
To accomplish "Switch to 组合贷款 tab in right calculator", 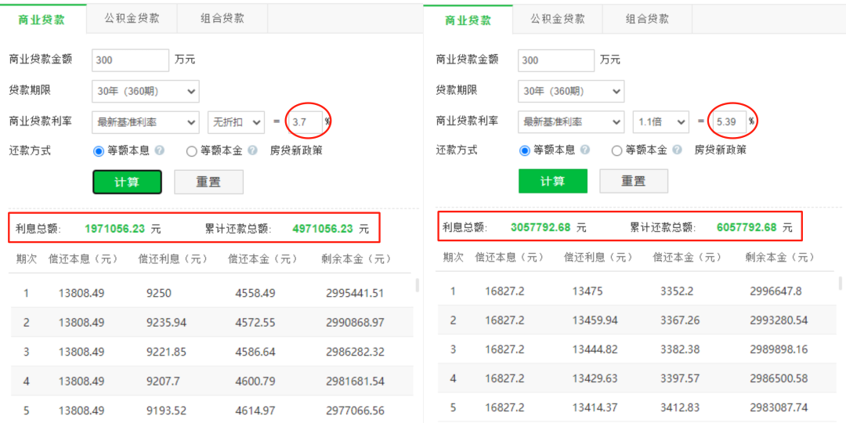I will (648, 20).
